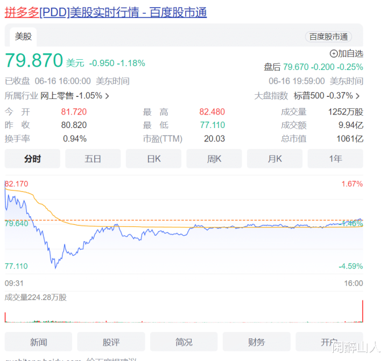Viewport: 387px width, 361px height.
Task: Switch to the 分时 chart tab
Action: click(x=32, y=159)
